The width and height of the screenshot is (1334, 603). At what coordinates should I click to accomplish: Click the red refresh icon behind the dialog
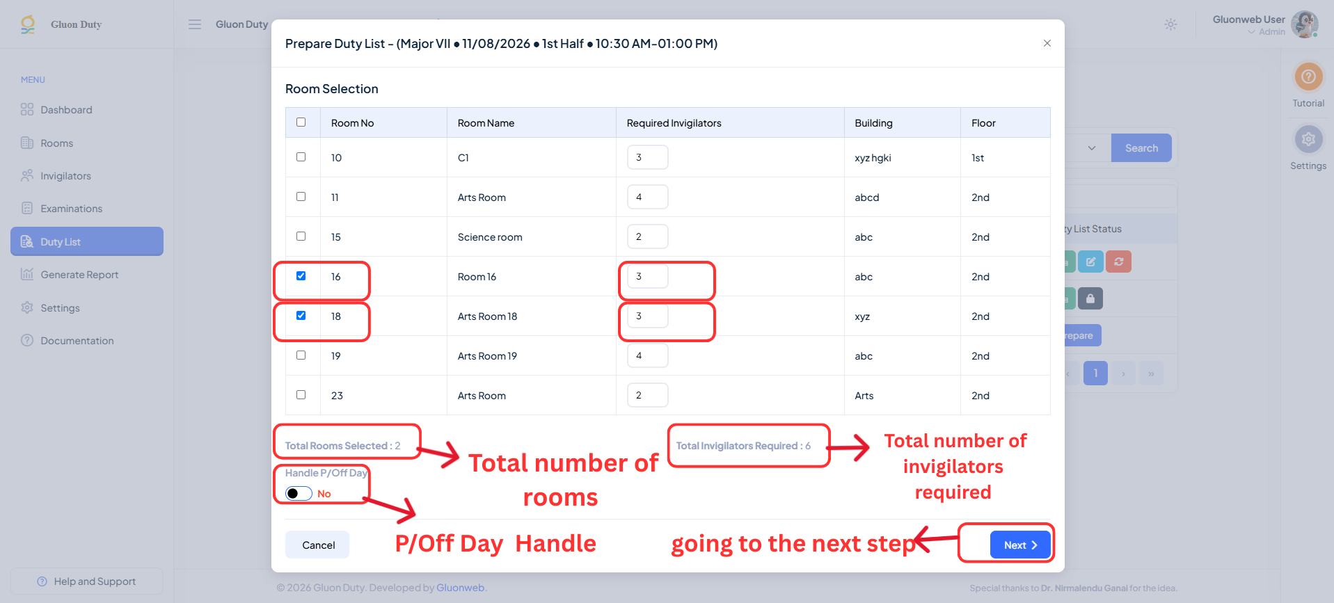[1118, 262]
